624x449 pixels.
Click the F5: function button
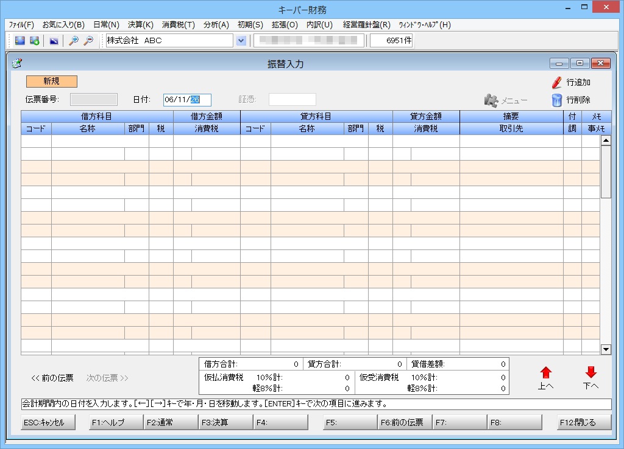[x=350, y=422]
